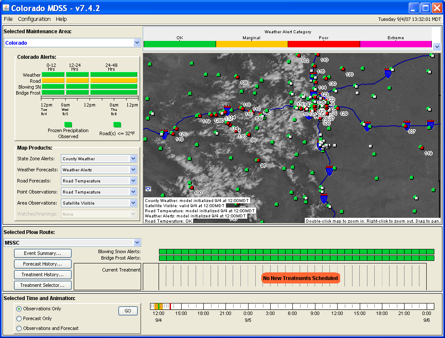Enable Observations and Forecast mode
445x338 pixels.
[x=19, y=328]
